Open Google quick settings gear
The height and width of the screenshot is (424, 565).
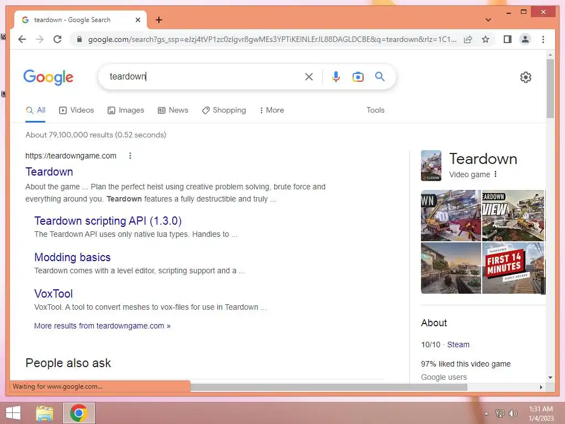click(x=526, y=77)
